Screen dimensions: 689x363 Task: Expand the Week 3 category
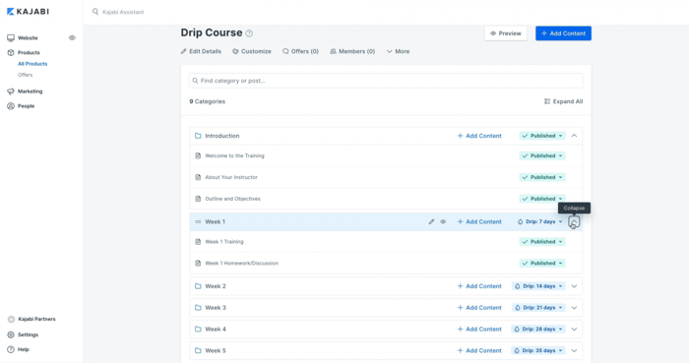(x=574, y=308)
